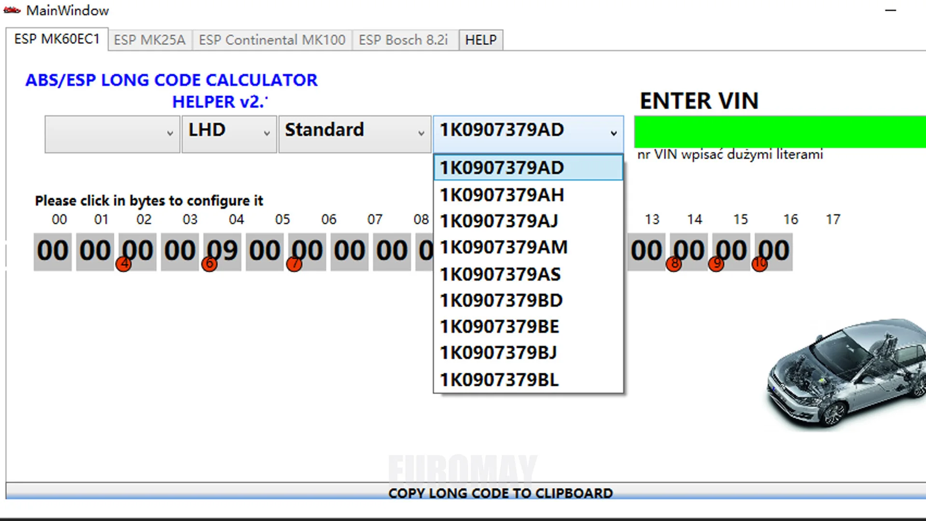Click the byte 03 cell

(x=180, y=252)
